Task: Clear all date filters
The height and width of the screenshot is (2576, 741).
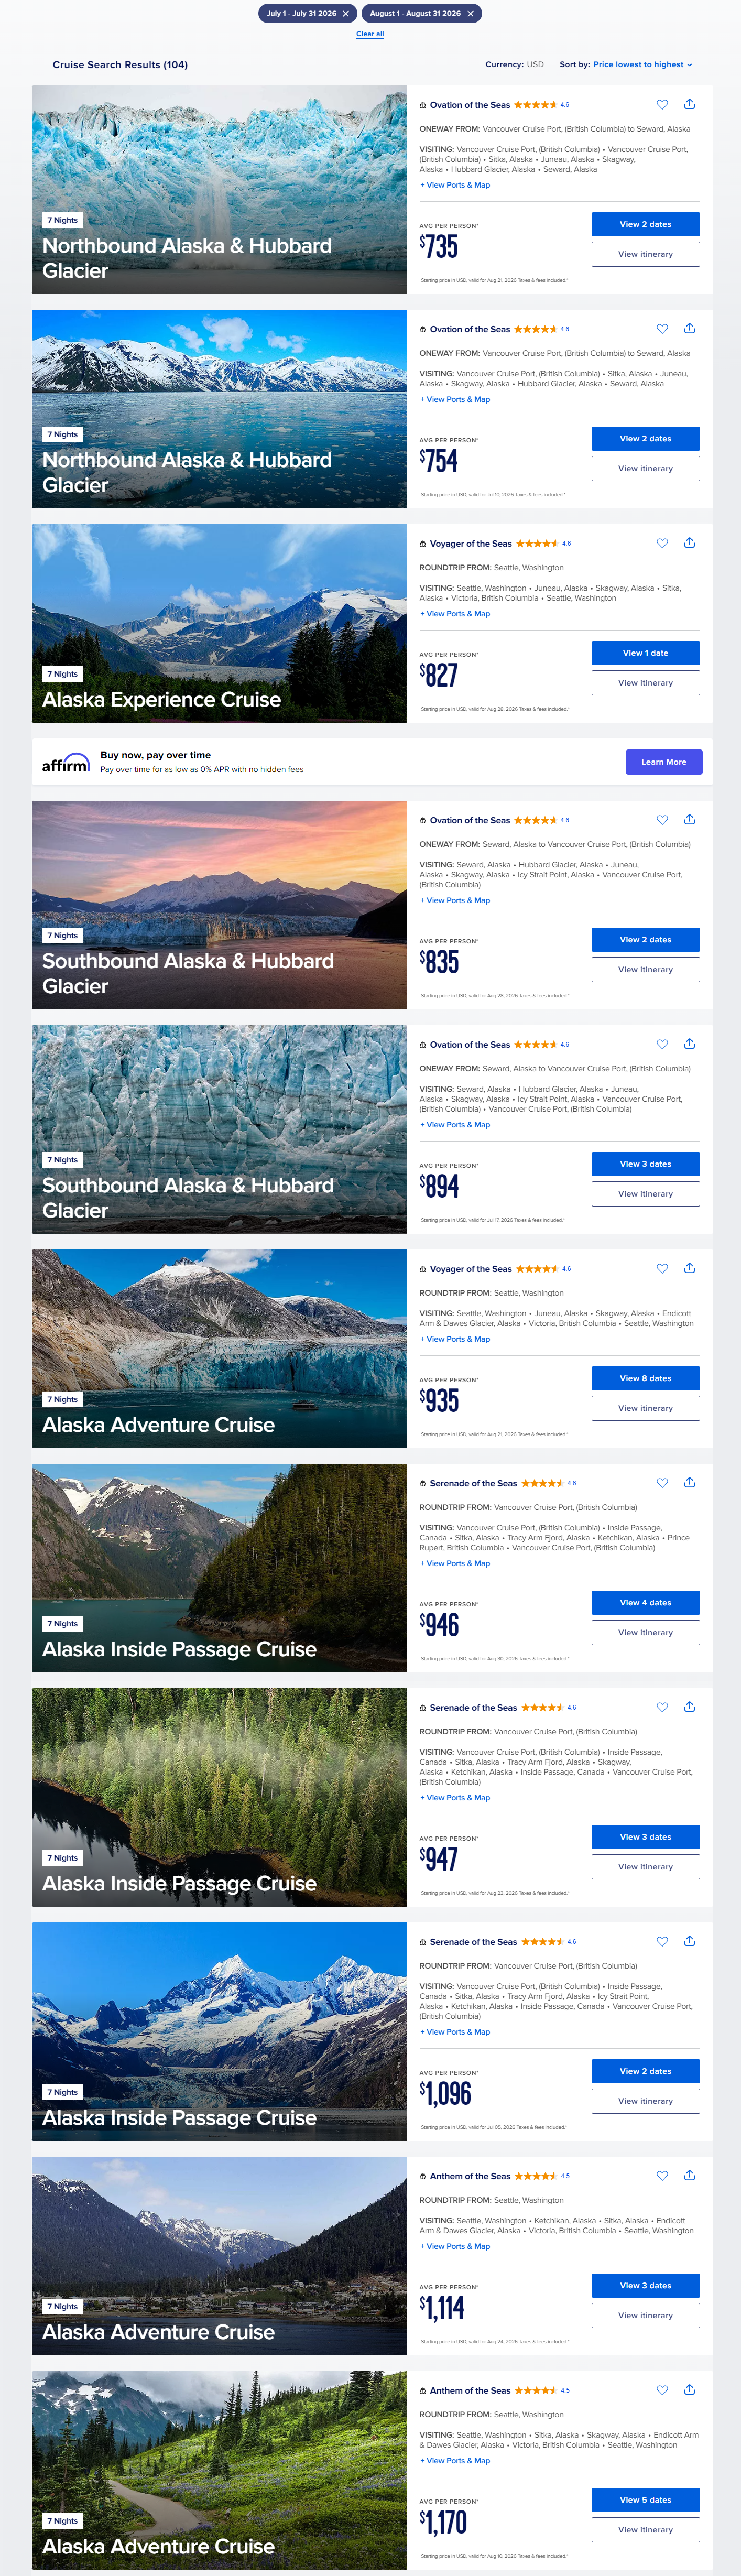Action: (370, 34)
